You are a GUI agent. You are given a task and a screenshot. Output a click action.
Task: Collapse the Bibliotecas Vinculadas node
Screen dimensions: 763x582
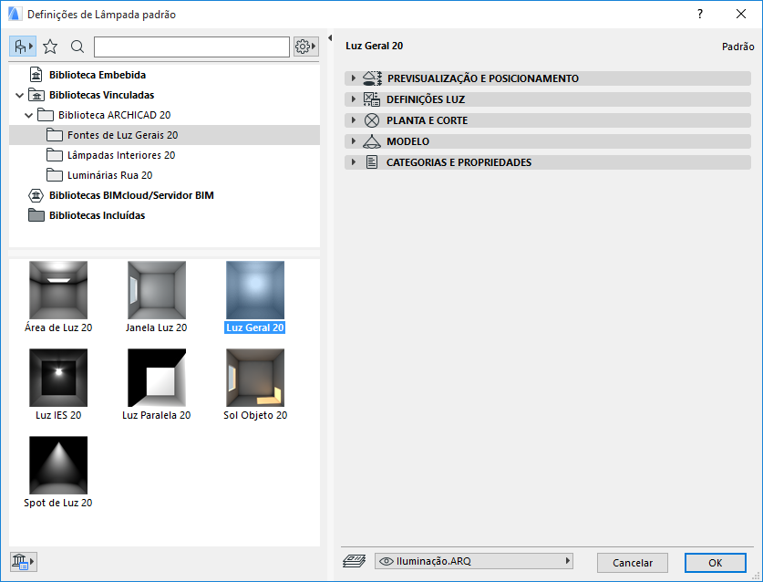(19, 95)
